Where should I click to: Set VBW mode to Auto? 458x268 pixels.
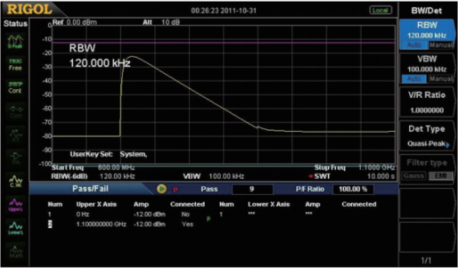coord(414,79)
